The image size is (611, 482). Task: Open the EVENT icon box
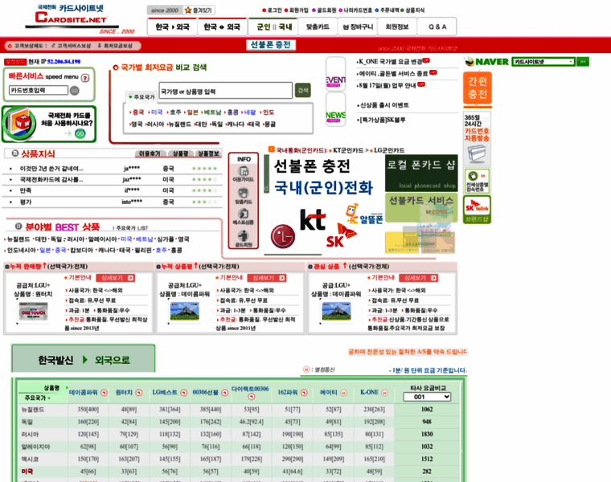(x=335, y=74)
